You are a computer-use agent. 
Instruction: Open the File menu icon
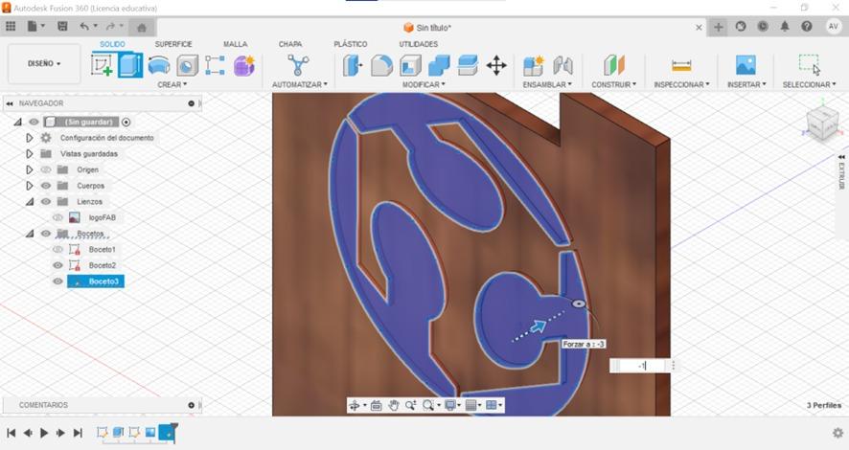(x=35, y=26)
